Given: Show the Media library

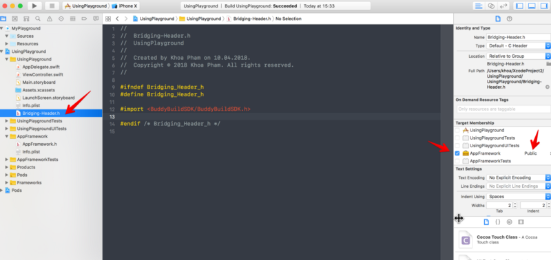Looking at the screenshot, I should 521,221.
